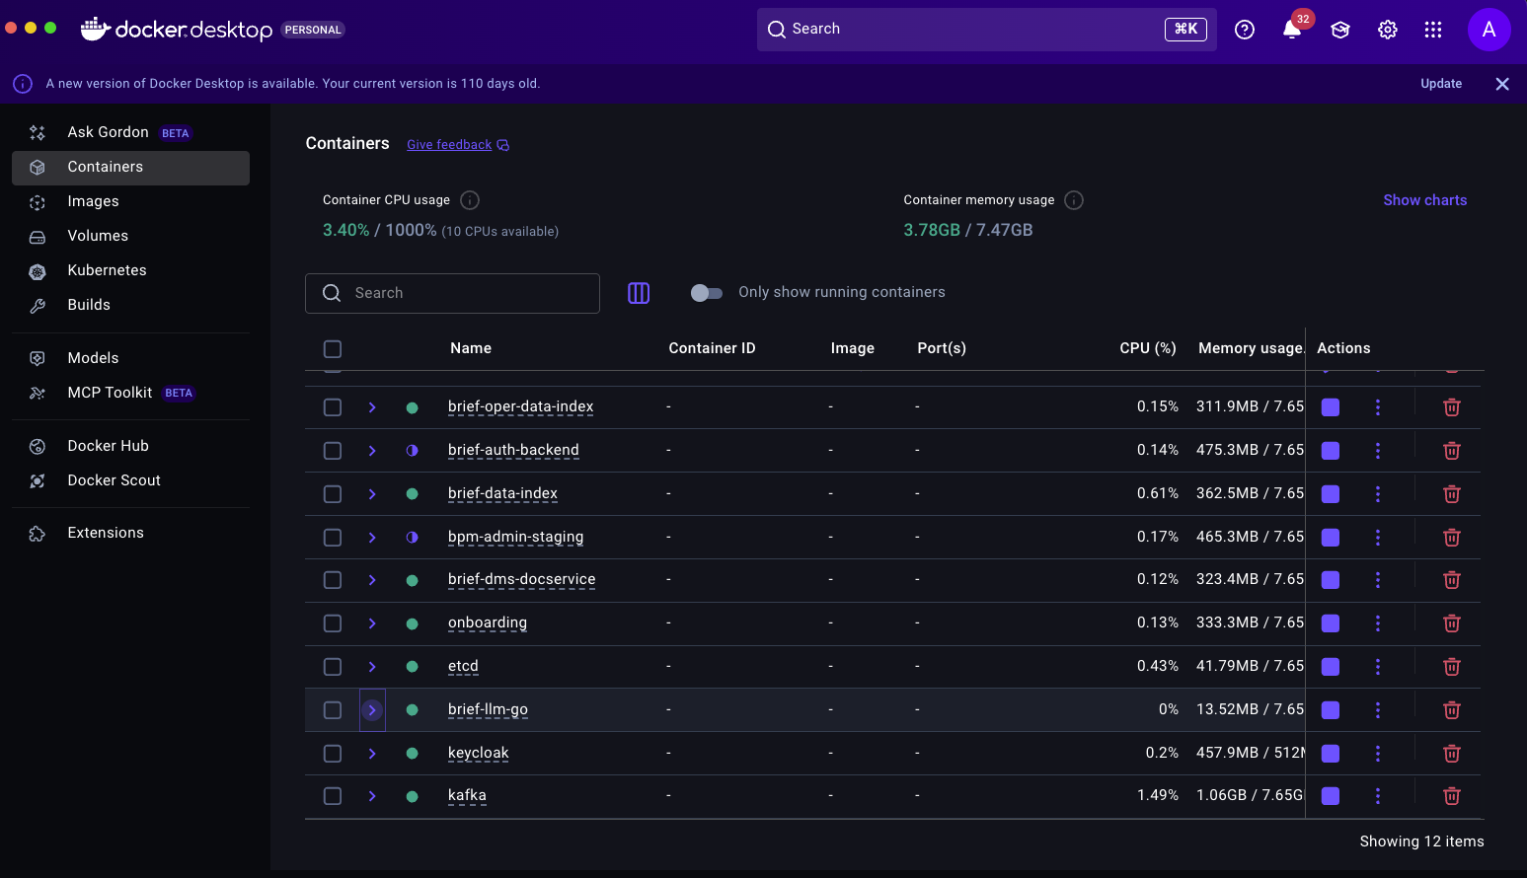Open the Learning Center graduation cap icon
Screen dimensions: 1527x878
[x=1339, y=30]
